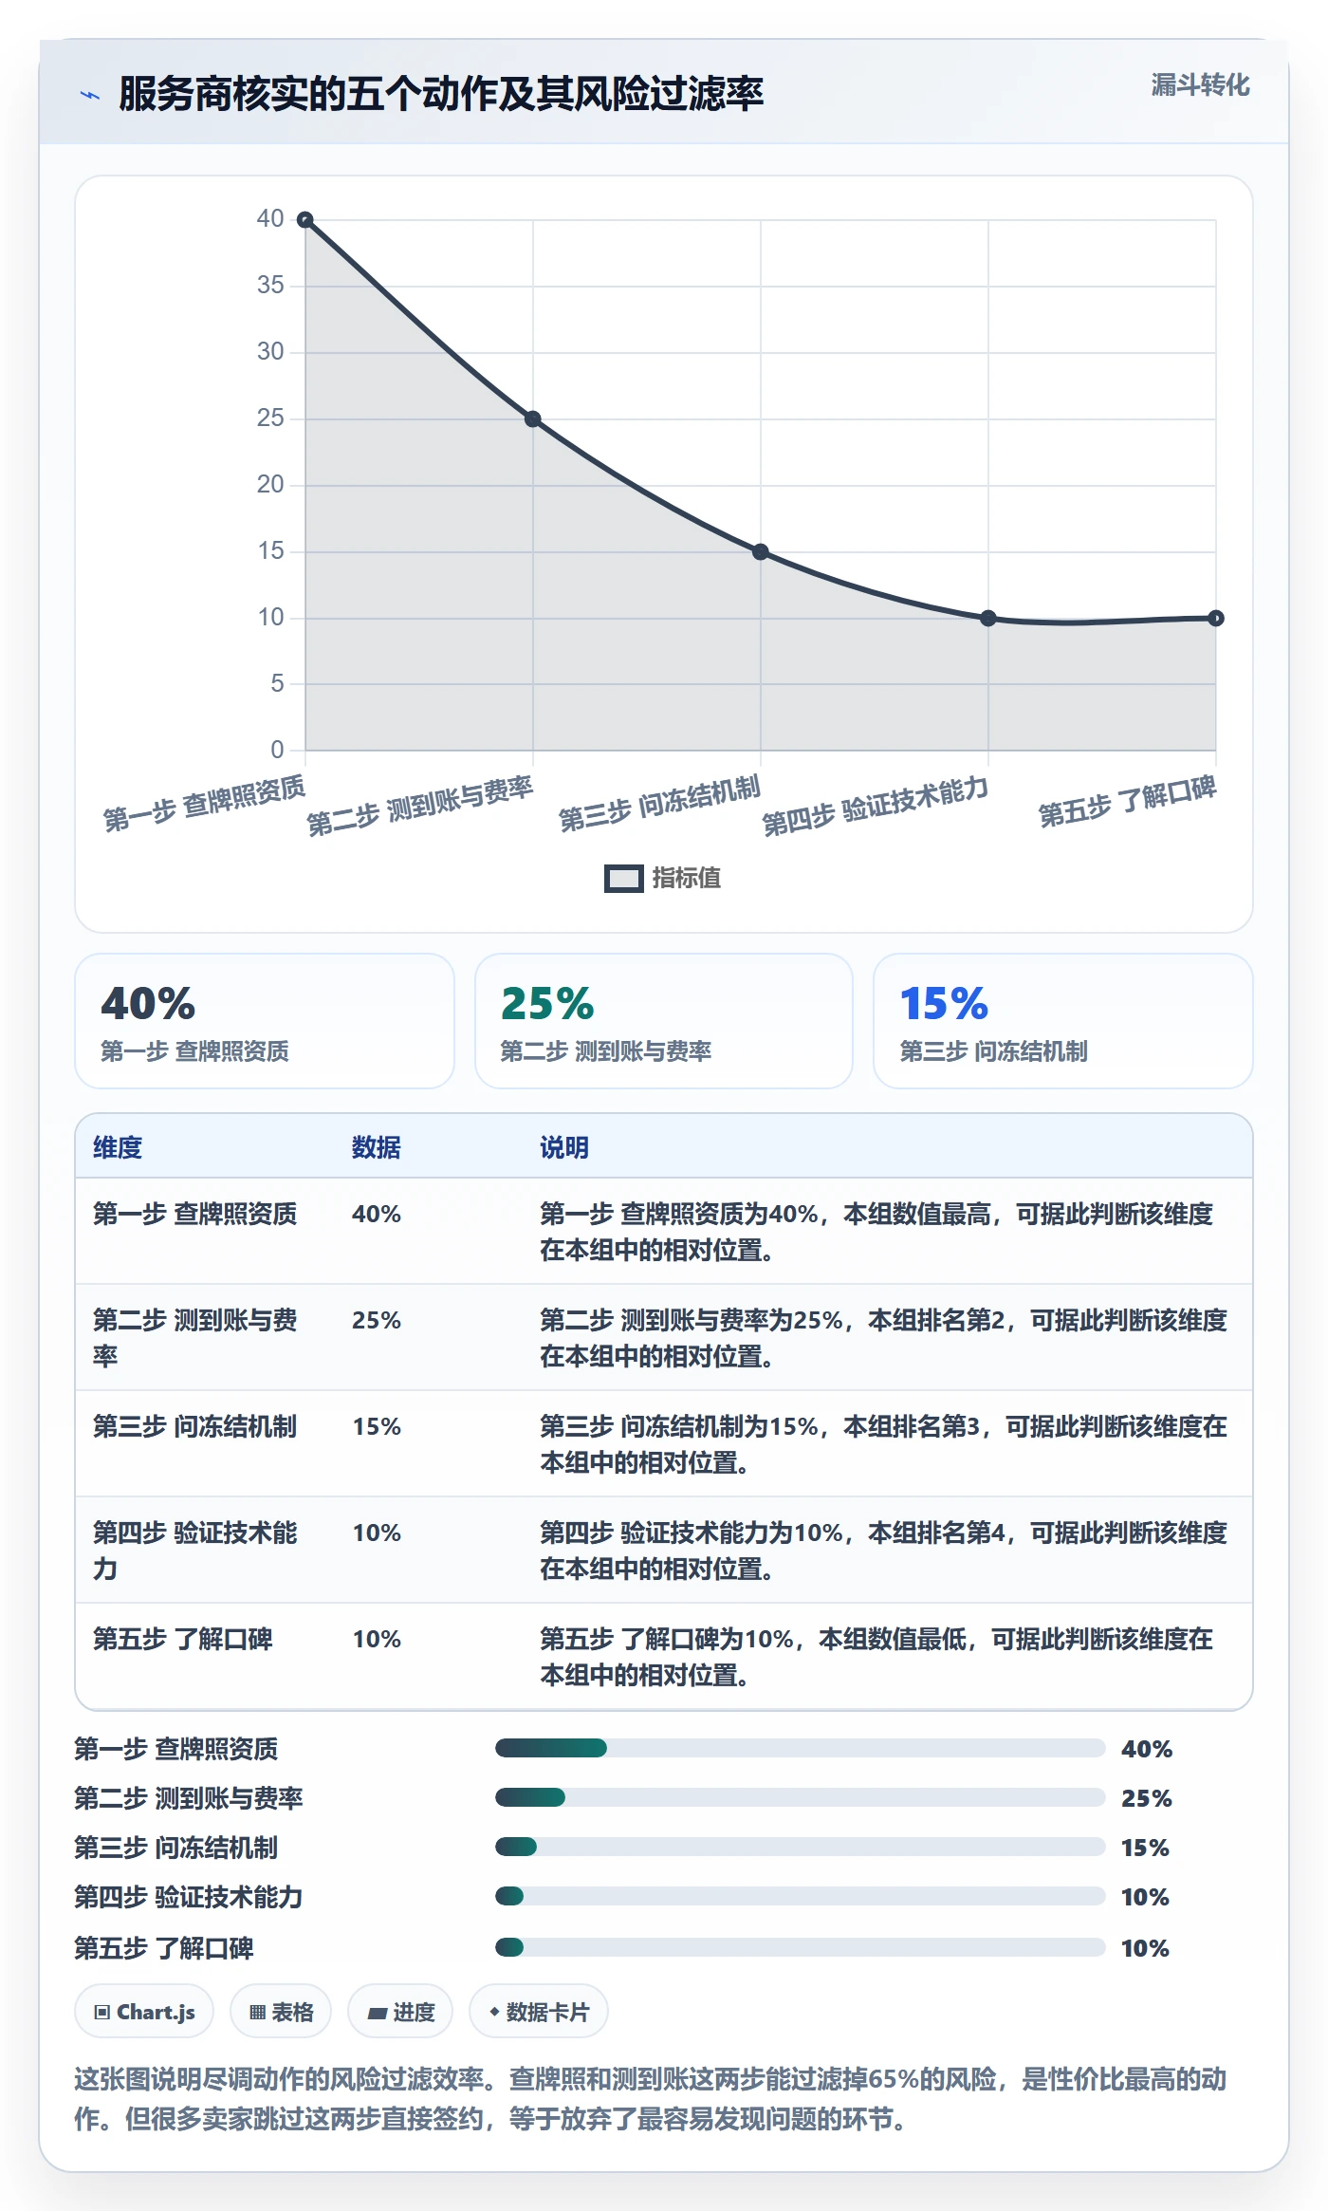Click the 指标值 legend label

(686, 879)
